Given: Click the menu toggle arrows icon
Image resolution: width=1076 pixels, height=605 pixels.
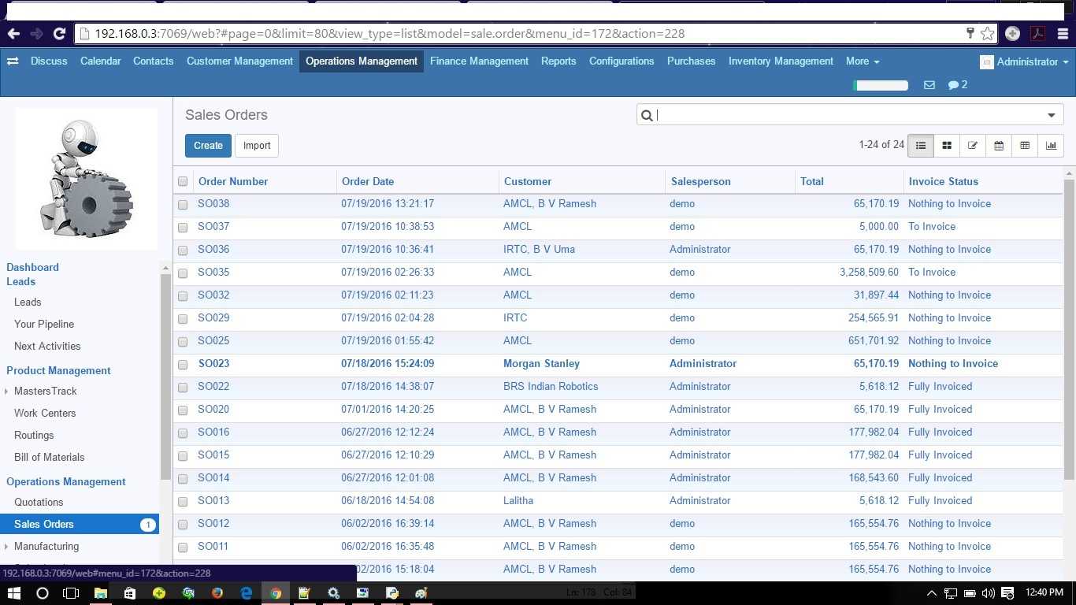Looking at the screenshot, I should coord(13,61).
